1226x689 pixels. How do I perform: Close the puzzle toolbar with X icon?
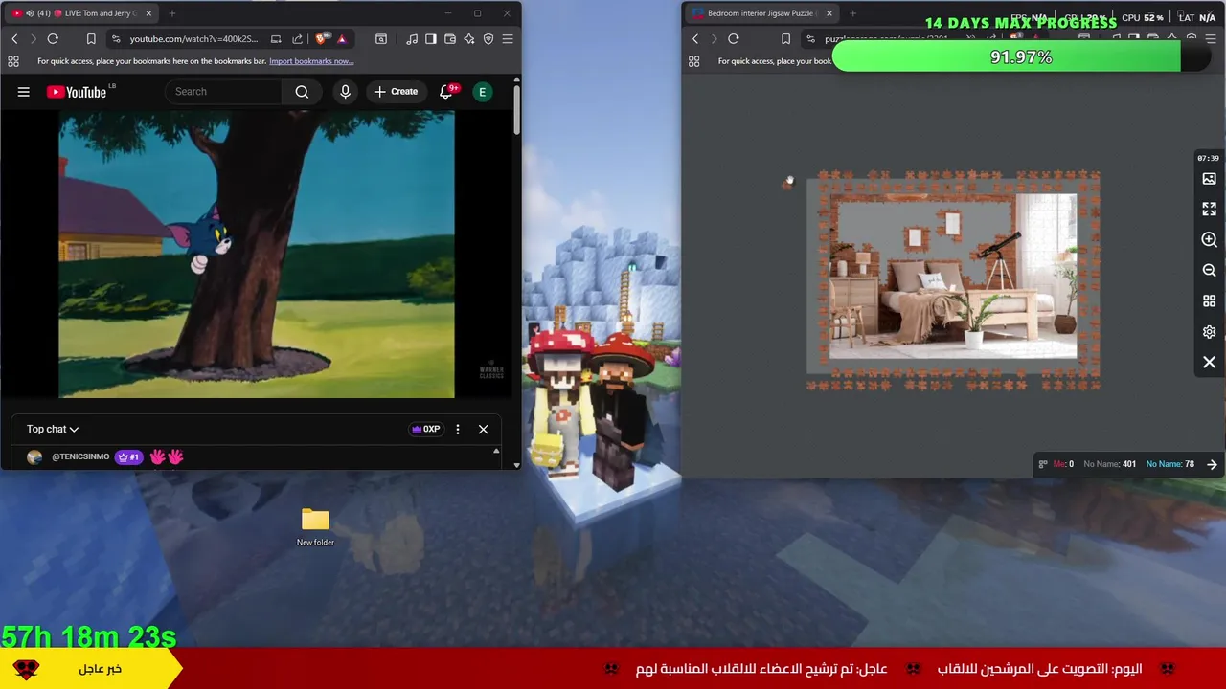tap(1209, 363)
